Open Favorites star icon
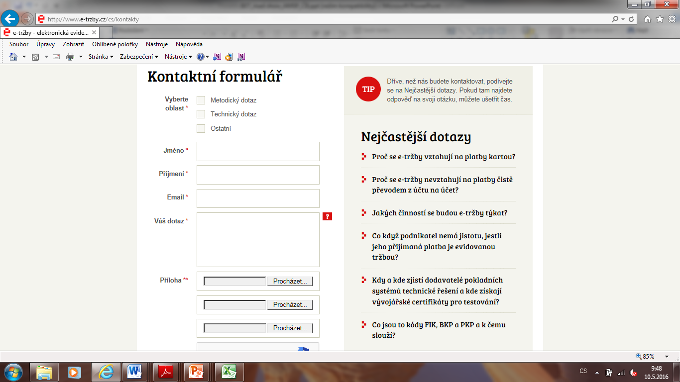680x382 pixels. (660, 19)
